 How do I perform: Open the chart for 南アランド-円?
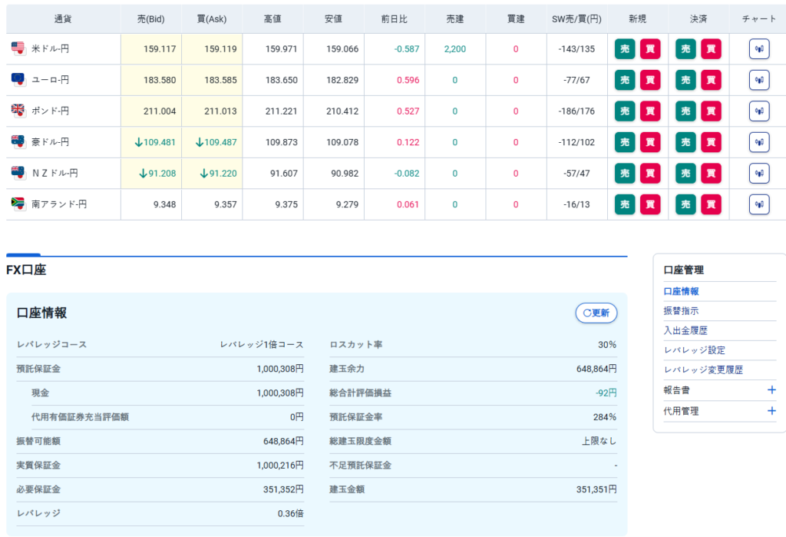point(758,204)
